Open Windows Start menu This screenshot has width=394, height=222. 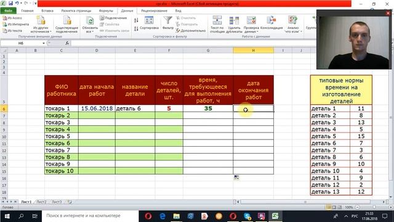pos(7,216)
